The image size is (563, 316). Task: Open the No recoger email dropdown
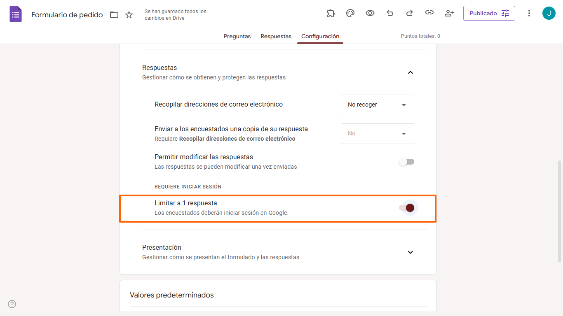pyautogui.click(x=378, y=105)
